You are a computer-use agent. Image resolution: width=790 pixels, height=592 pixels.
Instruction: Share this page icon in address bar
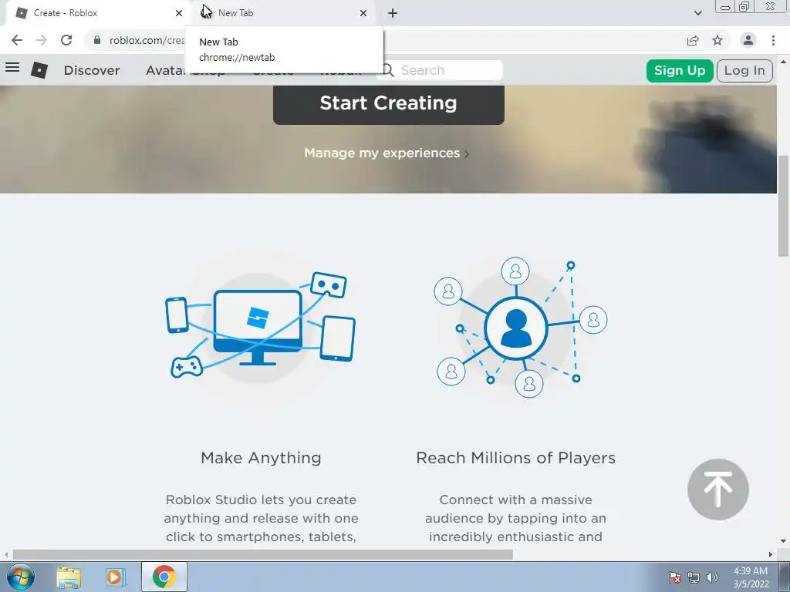coord(693,40)
